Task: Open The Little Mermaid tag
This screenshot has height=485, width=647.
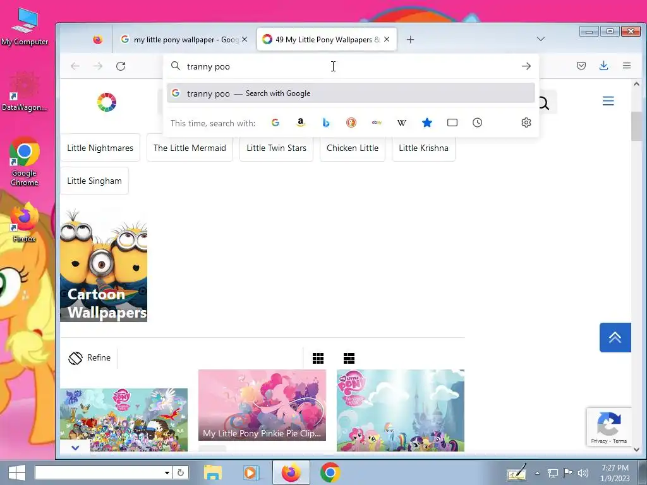Action: tap(190, 148)
